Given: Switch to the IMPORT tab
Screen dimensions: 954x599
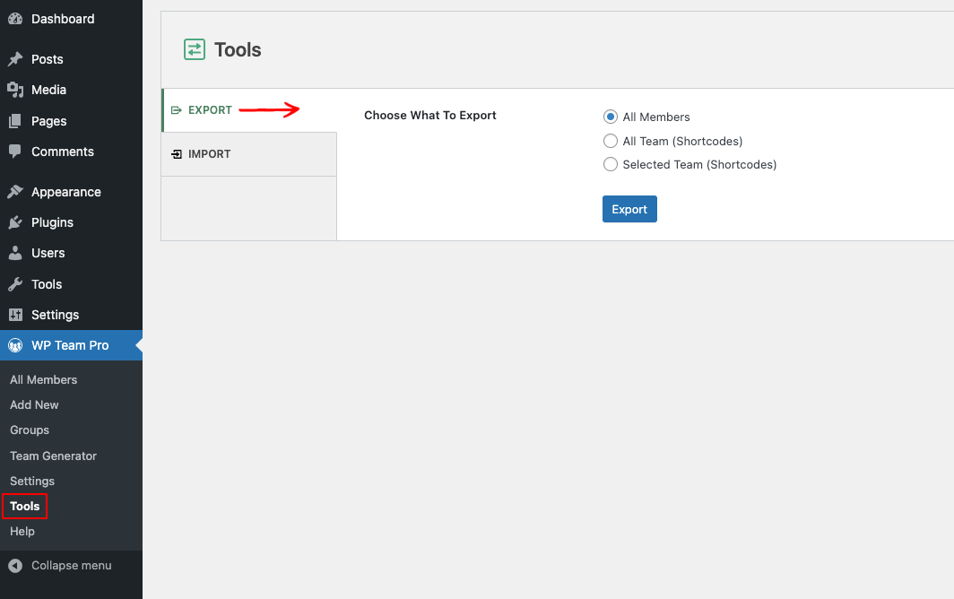Looking at the screenshot, I should click(x=208, y=153).
